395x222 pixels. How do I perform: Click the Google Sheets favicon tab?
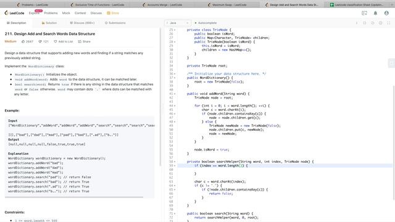pos(332,5)
